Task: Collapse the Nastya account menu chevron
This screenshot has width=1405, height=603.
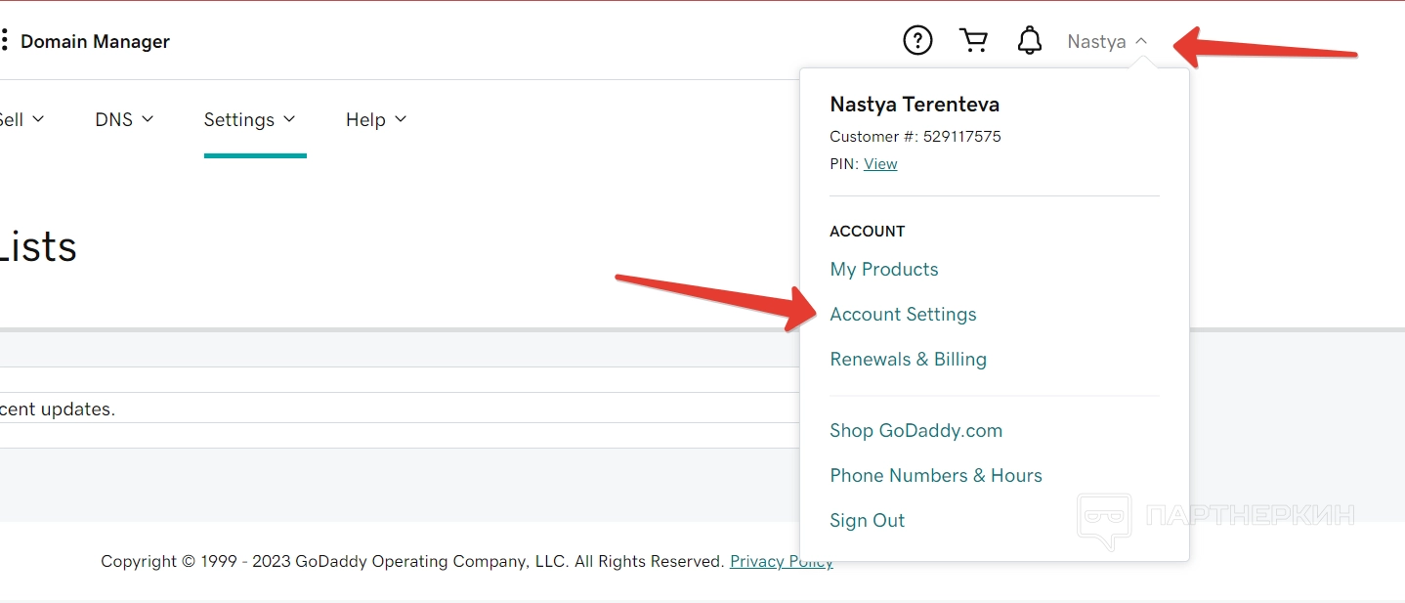Action: [1141, 42]
